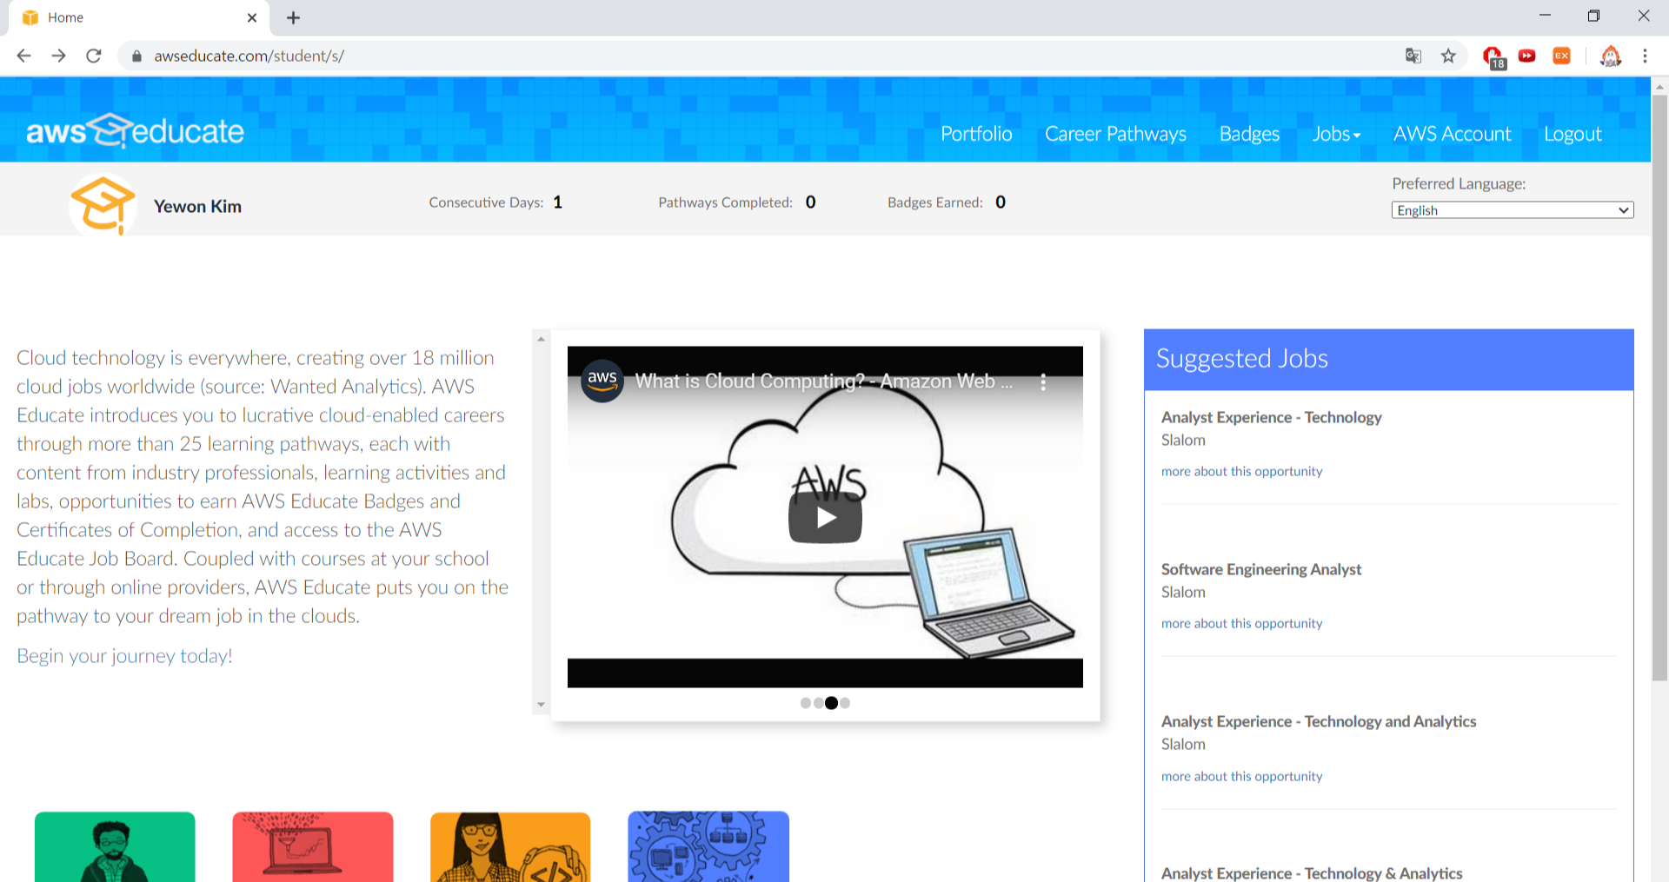This screenshot has width=1669, height=882.
Task: Go to Career Pathways
Action: pos(1115,134)
